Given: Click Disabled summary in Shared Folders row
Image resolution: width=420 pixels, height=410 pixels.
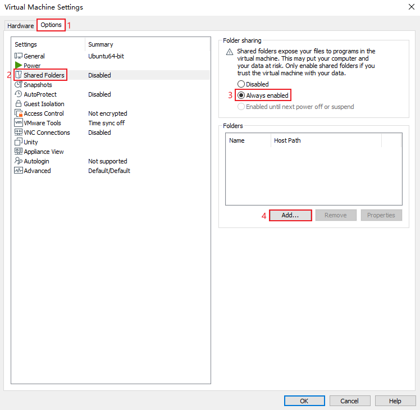Looking at the screenshot, I should 99,75.
